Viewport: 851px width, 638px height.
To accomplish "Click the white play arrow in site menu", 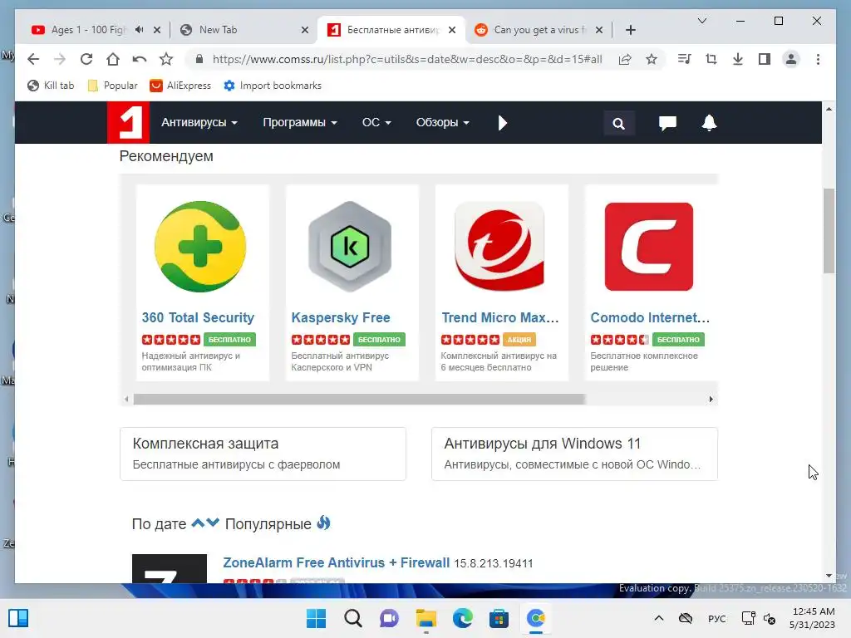I will coord(503,123).
